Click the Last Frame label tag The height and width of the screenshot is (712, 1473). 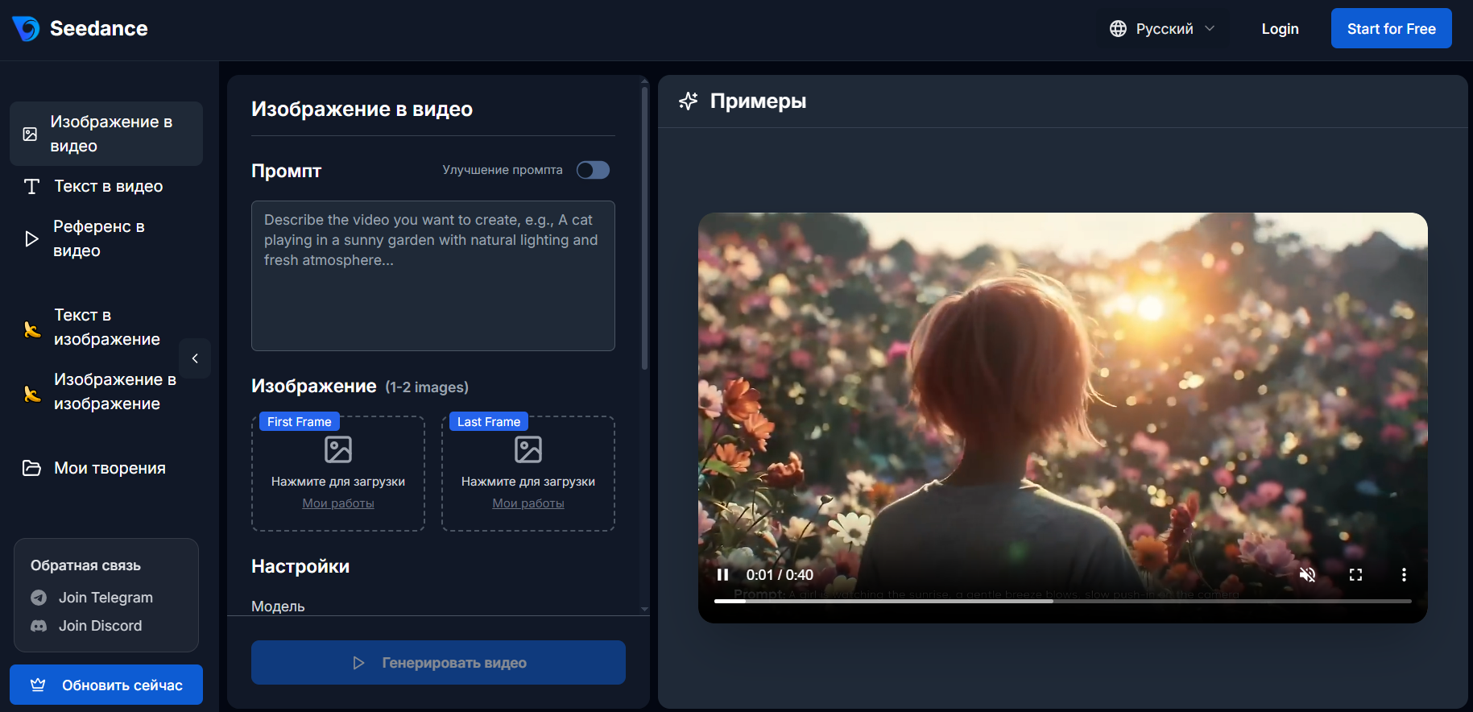[x=489, y=422]
